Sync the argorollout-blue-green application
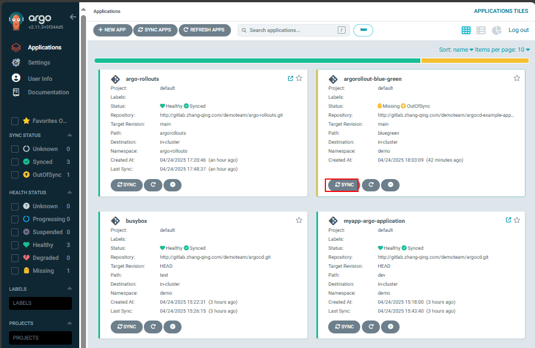This screenshot has width=535, height=348. [x=344, y=185]
